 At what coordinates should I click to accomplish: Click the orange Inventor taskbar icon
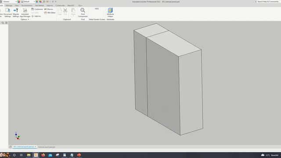click(36, 155)
